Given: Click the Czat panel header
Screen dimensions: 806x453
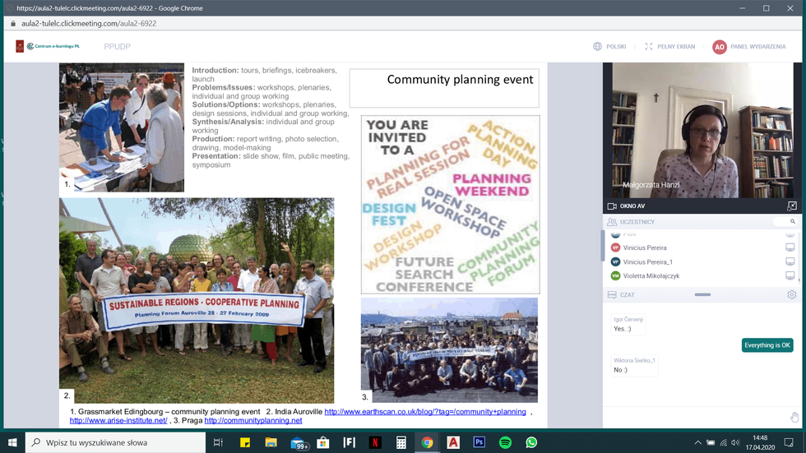Looking at the screenshot, I should [627, 295].
